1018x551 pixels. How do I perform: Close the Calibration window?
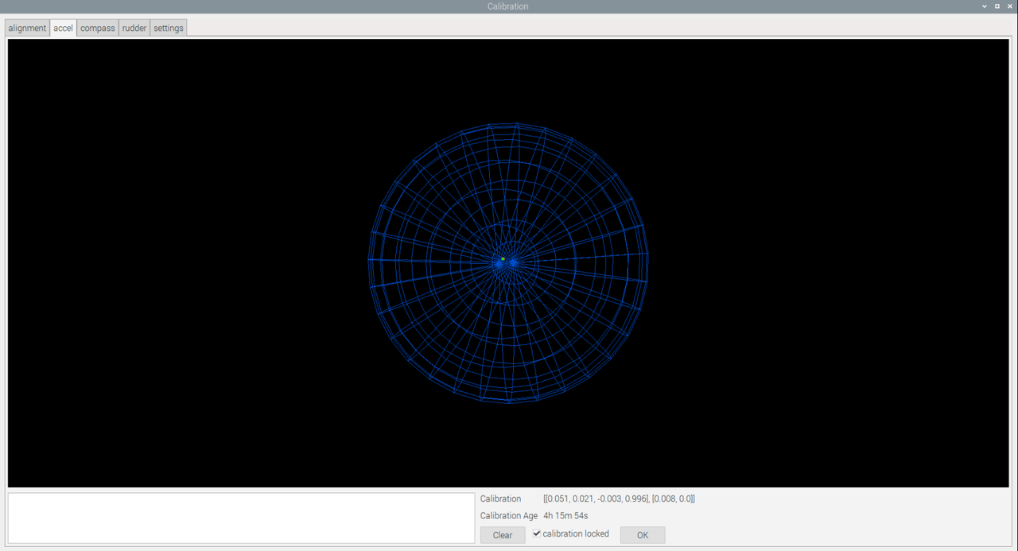pos(1010,6)
